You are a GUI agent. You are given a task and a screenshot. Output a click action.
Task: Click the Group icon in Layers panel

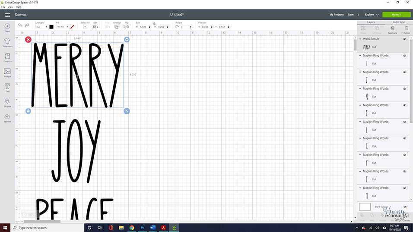click(363, 29)
